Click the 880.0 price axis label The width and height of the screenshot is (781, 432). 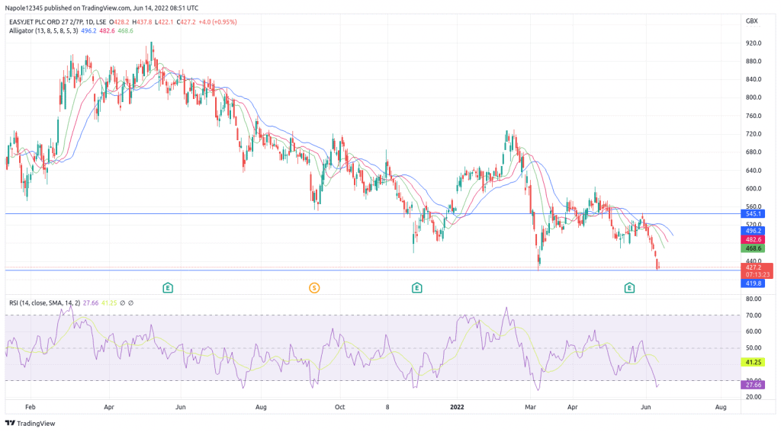click(753, 61)
